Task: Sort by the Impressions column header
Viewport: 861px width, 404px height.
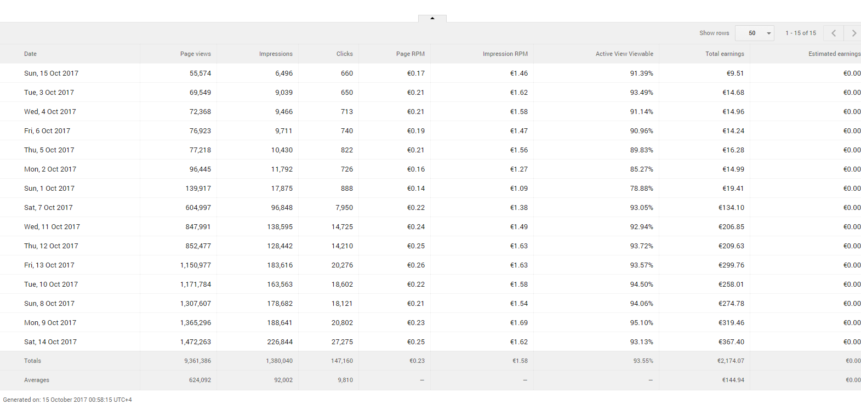Action: click(276, 54)
